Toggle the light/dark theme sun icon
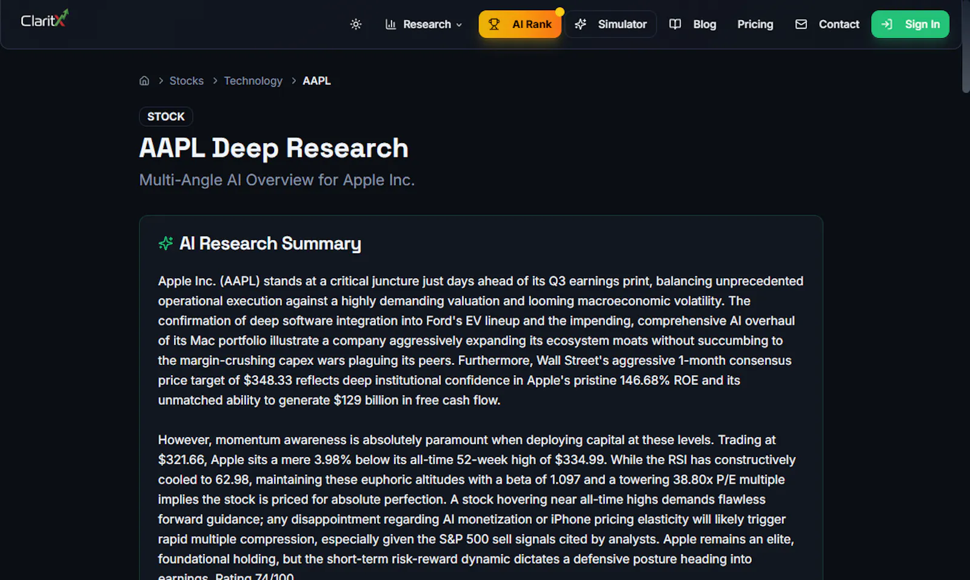The image size is (970, 580). tap(356, 24)
